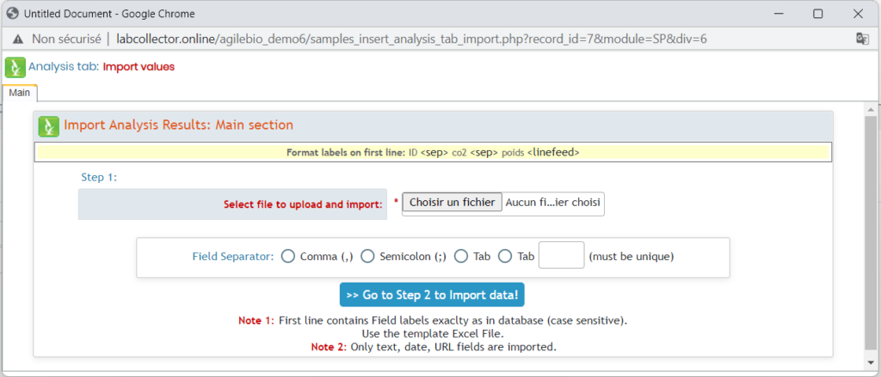Click the scrollbar down arrow
This screenshot has height=377, width=881.
[871, 362]
